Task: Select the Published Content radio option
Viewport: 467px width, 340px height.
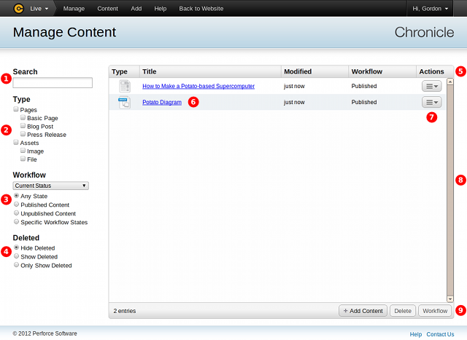Action: pos(17,205)
